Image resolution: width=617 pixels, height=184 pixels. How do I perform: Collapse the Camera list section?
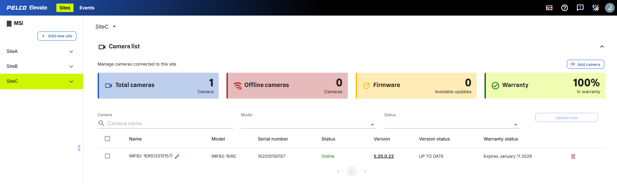point(602,47)
